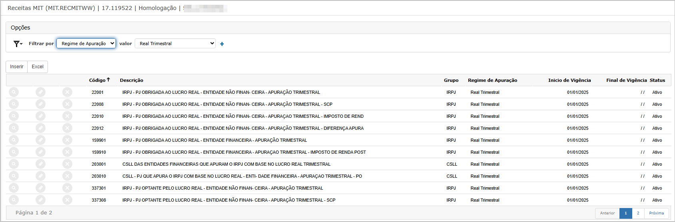Image resolution: width=675 pixels, height=222 pixels.
Task: Click the Anterior pagination button
Action: click(607, 213)
